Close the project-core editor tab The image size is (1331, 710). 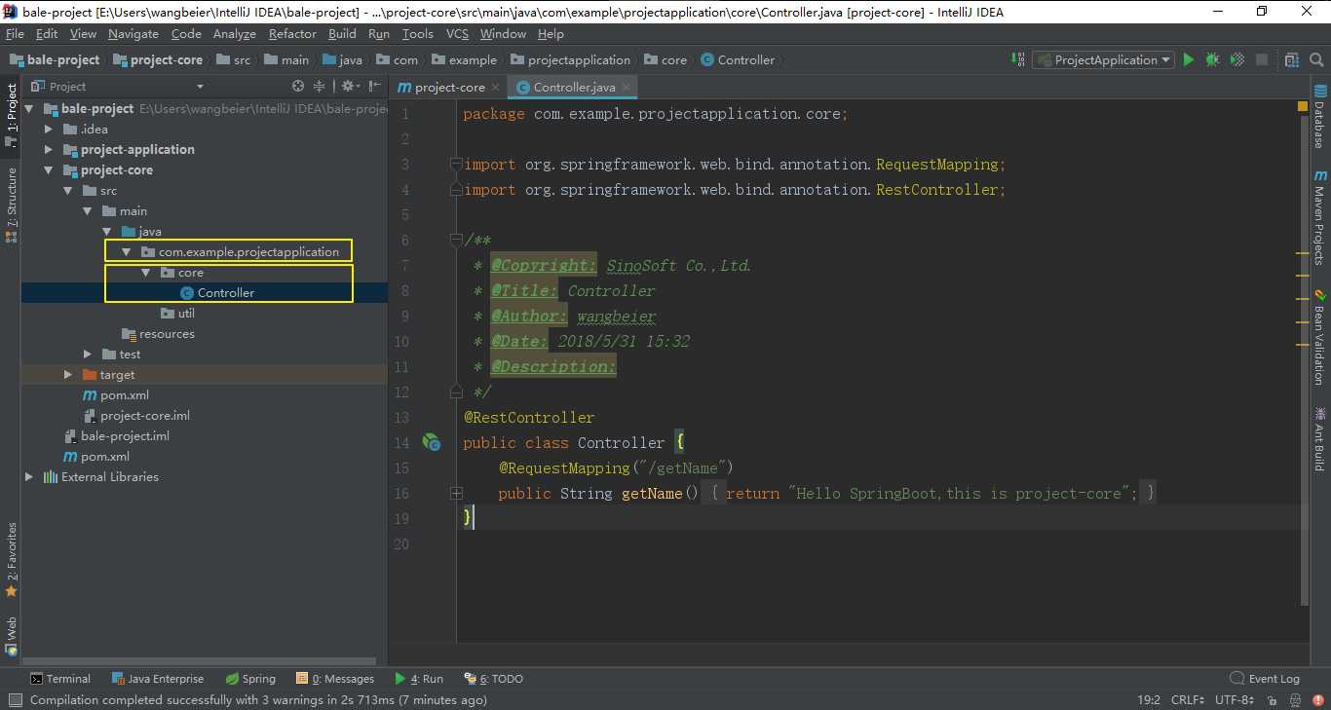click(496, 87)
